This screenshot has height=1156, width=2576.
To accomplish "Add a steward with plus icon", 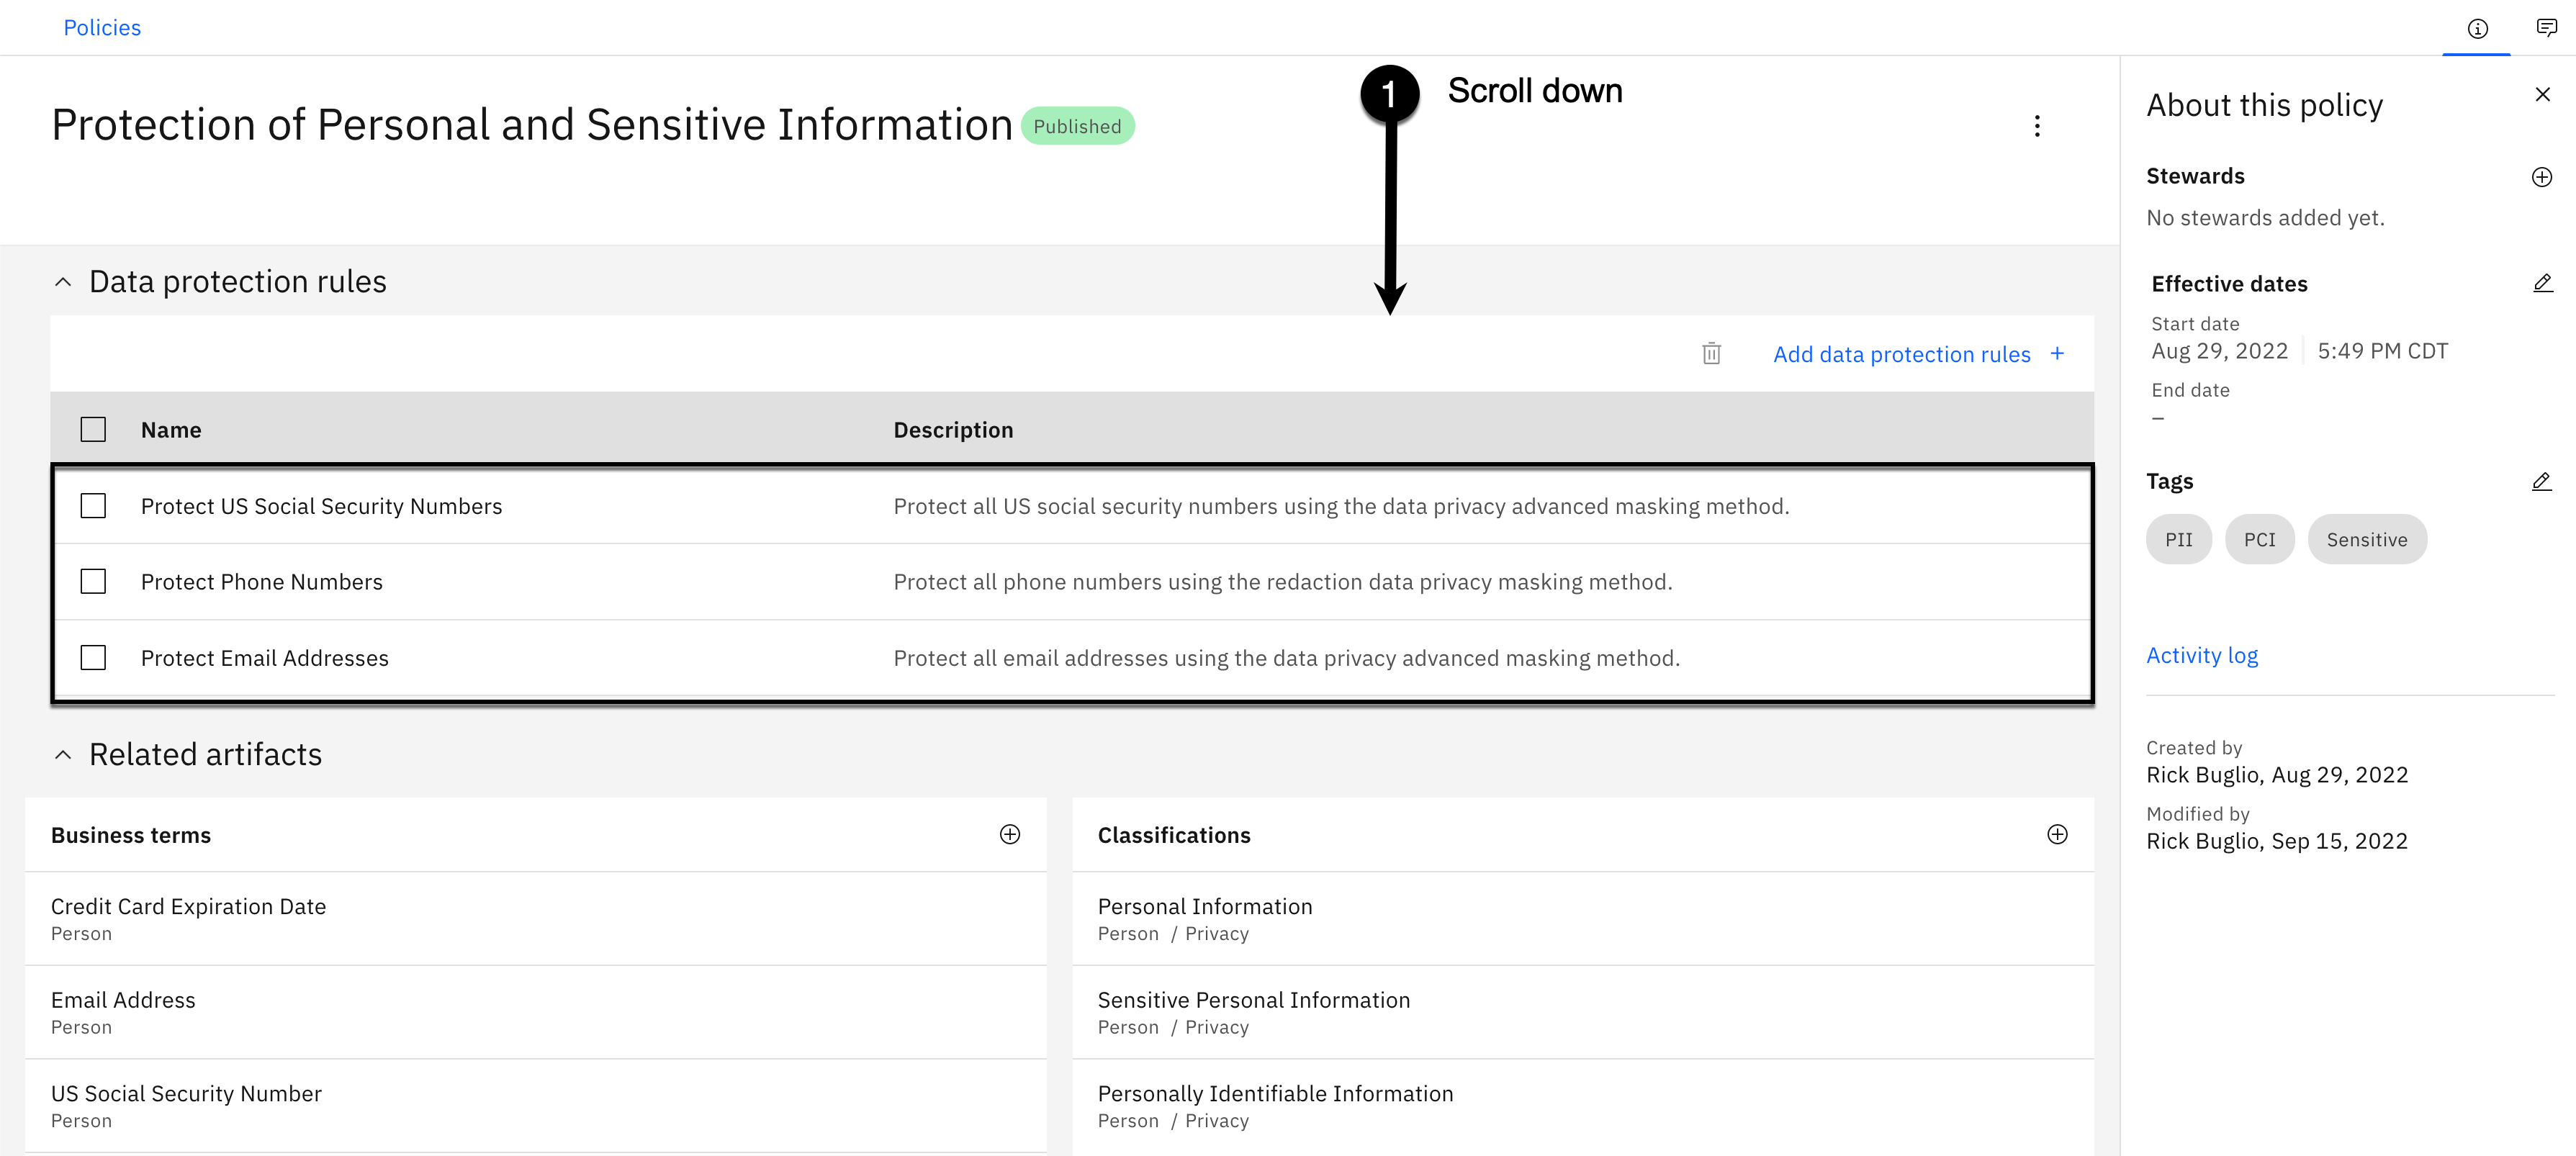I will 2541,177.
